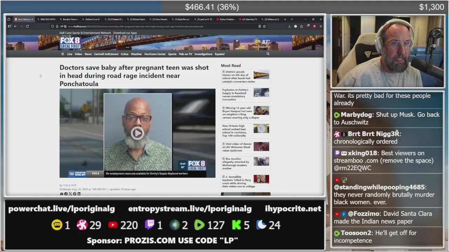This screenshot has width=449, height=252.
Task: Switch to the Richard Sando tab
Action: tap(136, 19)
